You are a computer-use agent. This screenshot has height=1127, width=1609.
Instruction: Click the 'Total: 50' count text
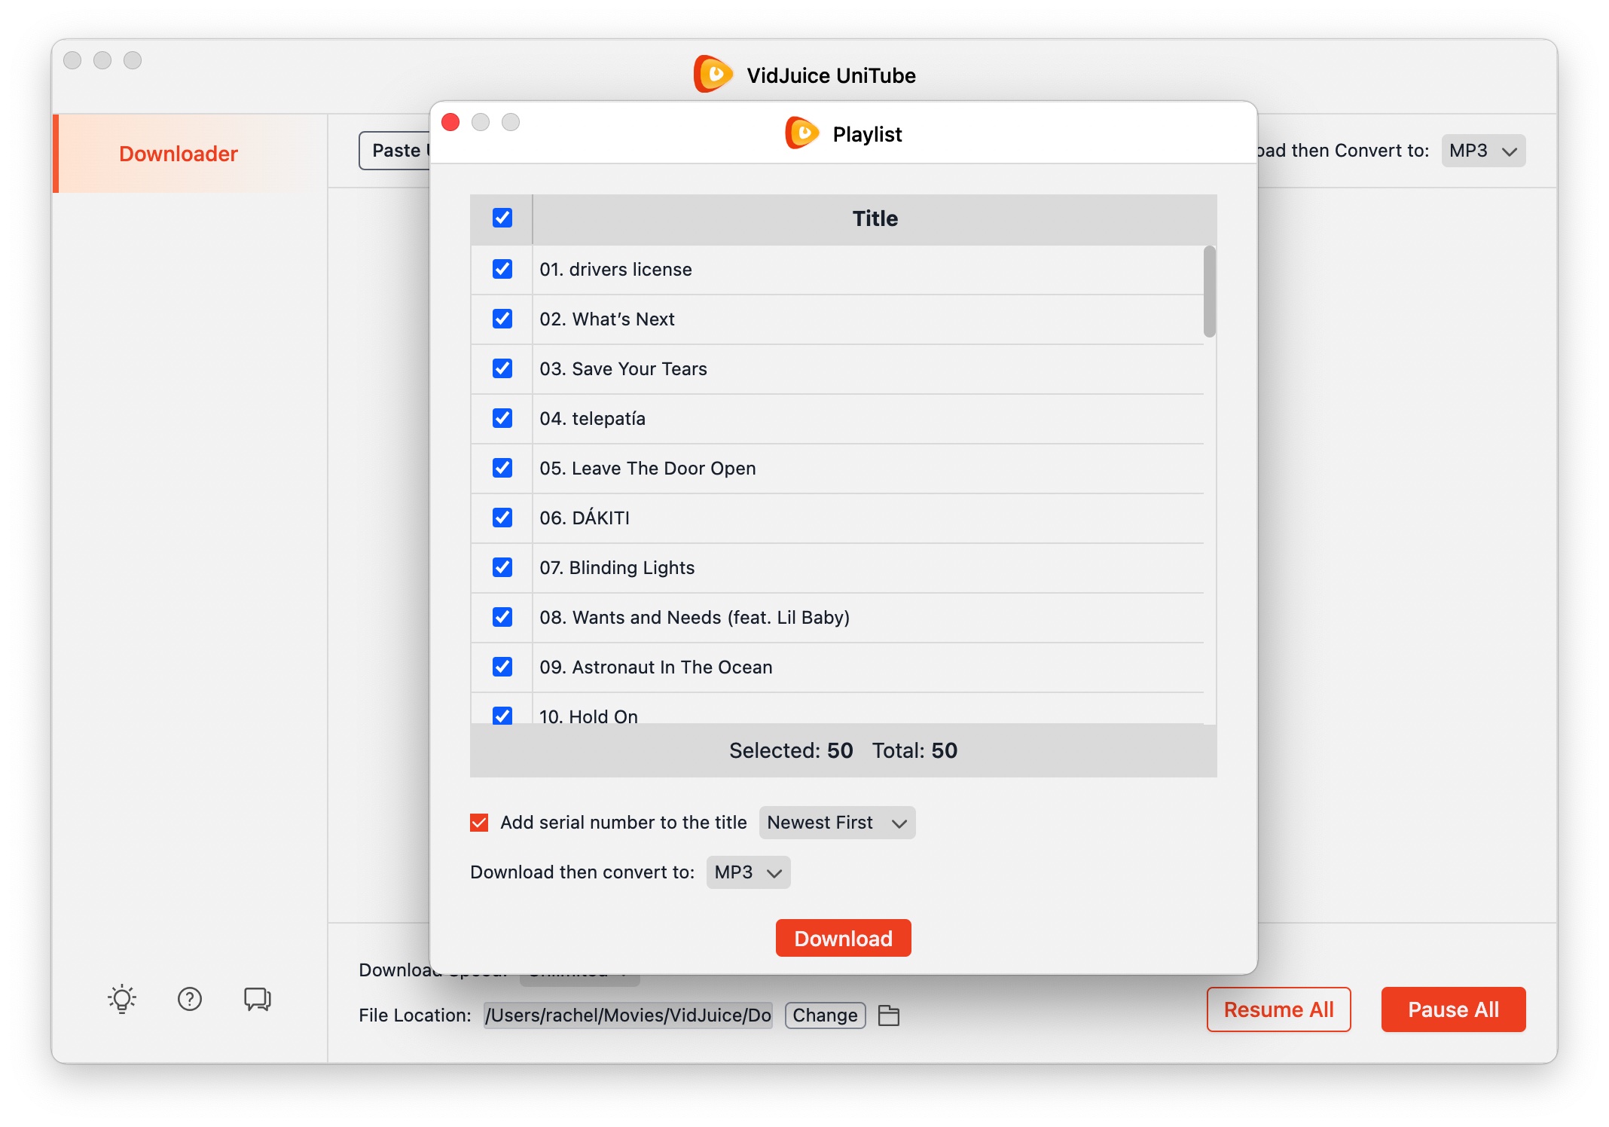coord(914,750)
